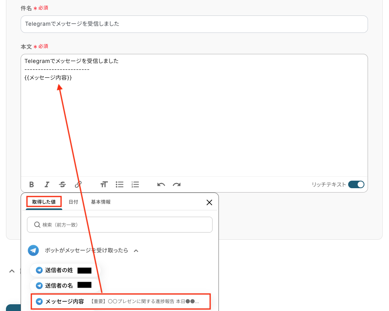Open the 基本情報 tab
Screen dimensions: 389x311
tap(101, 202)
